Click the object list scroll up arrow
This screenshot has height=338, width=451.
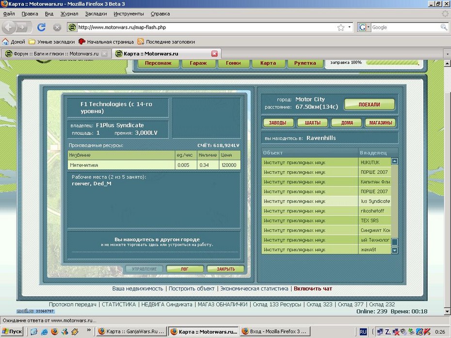click(395, 161)
